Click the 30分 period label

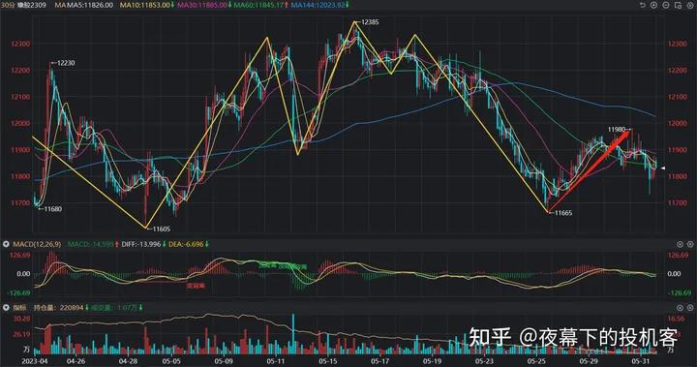coord(7,6)
